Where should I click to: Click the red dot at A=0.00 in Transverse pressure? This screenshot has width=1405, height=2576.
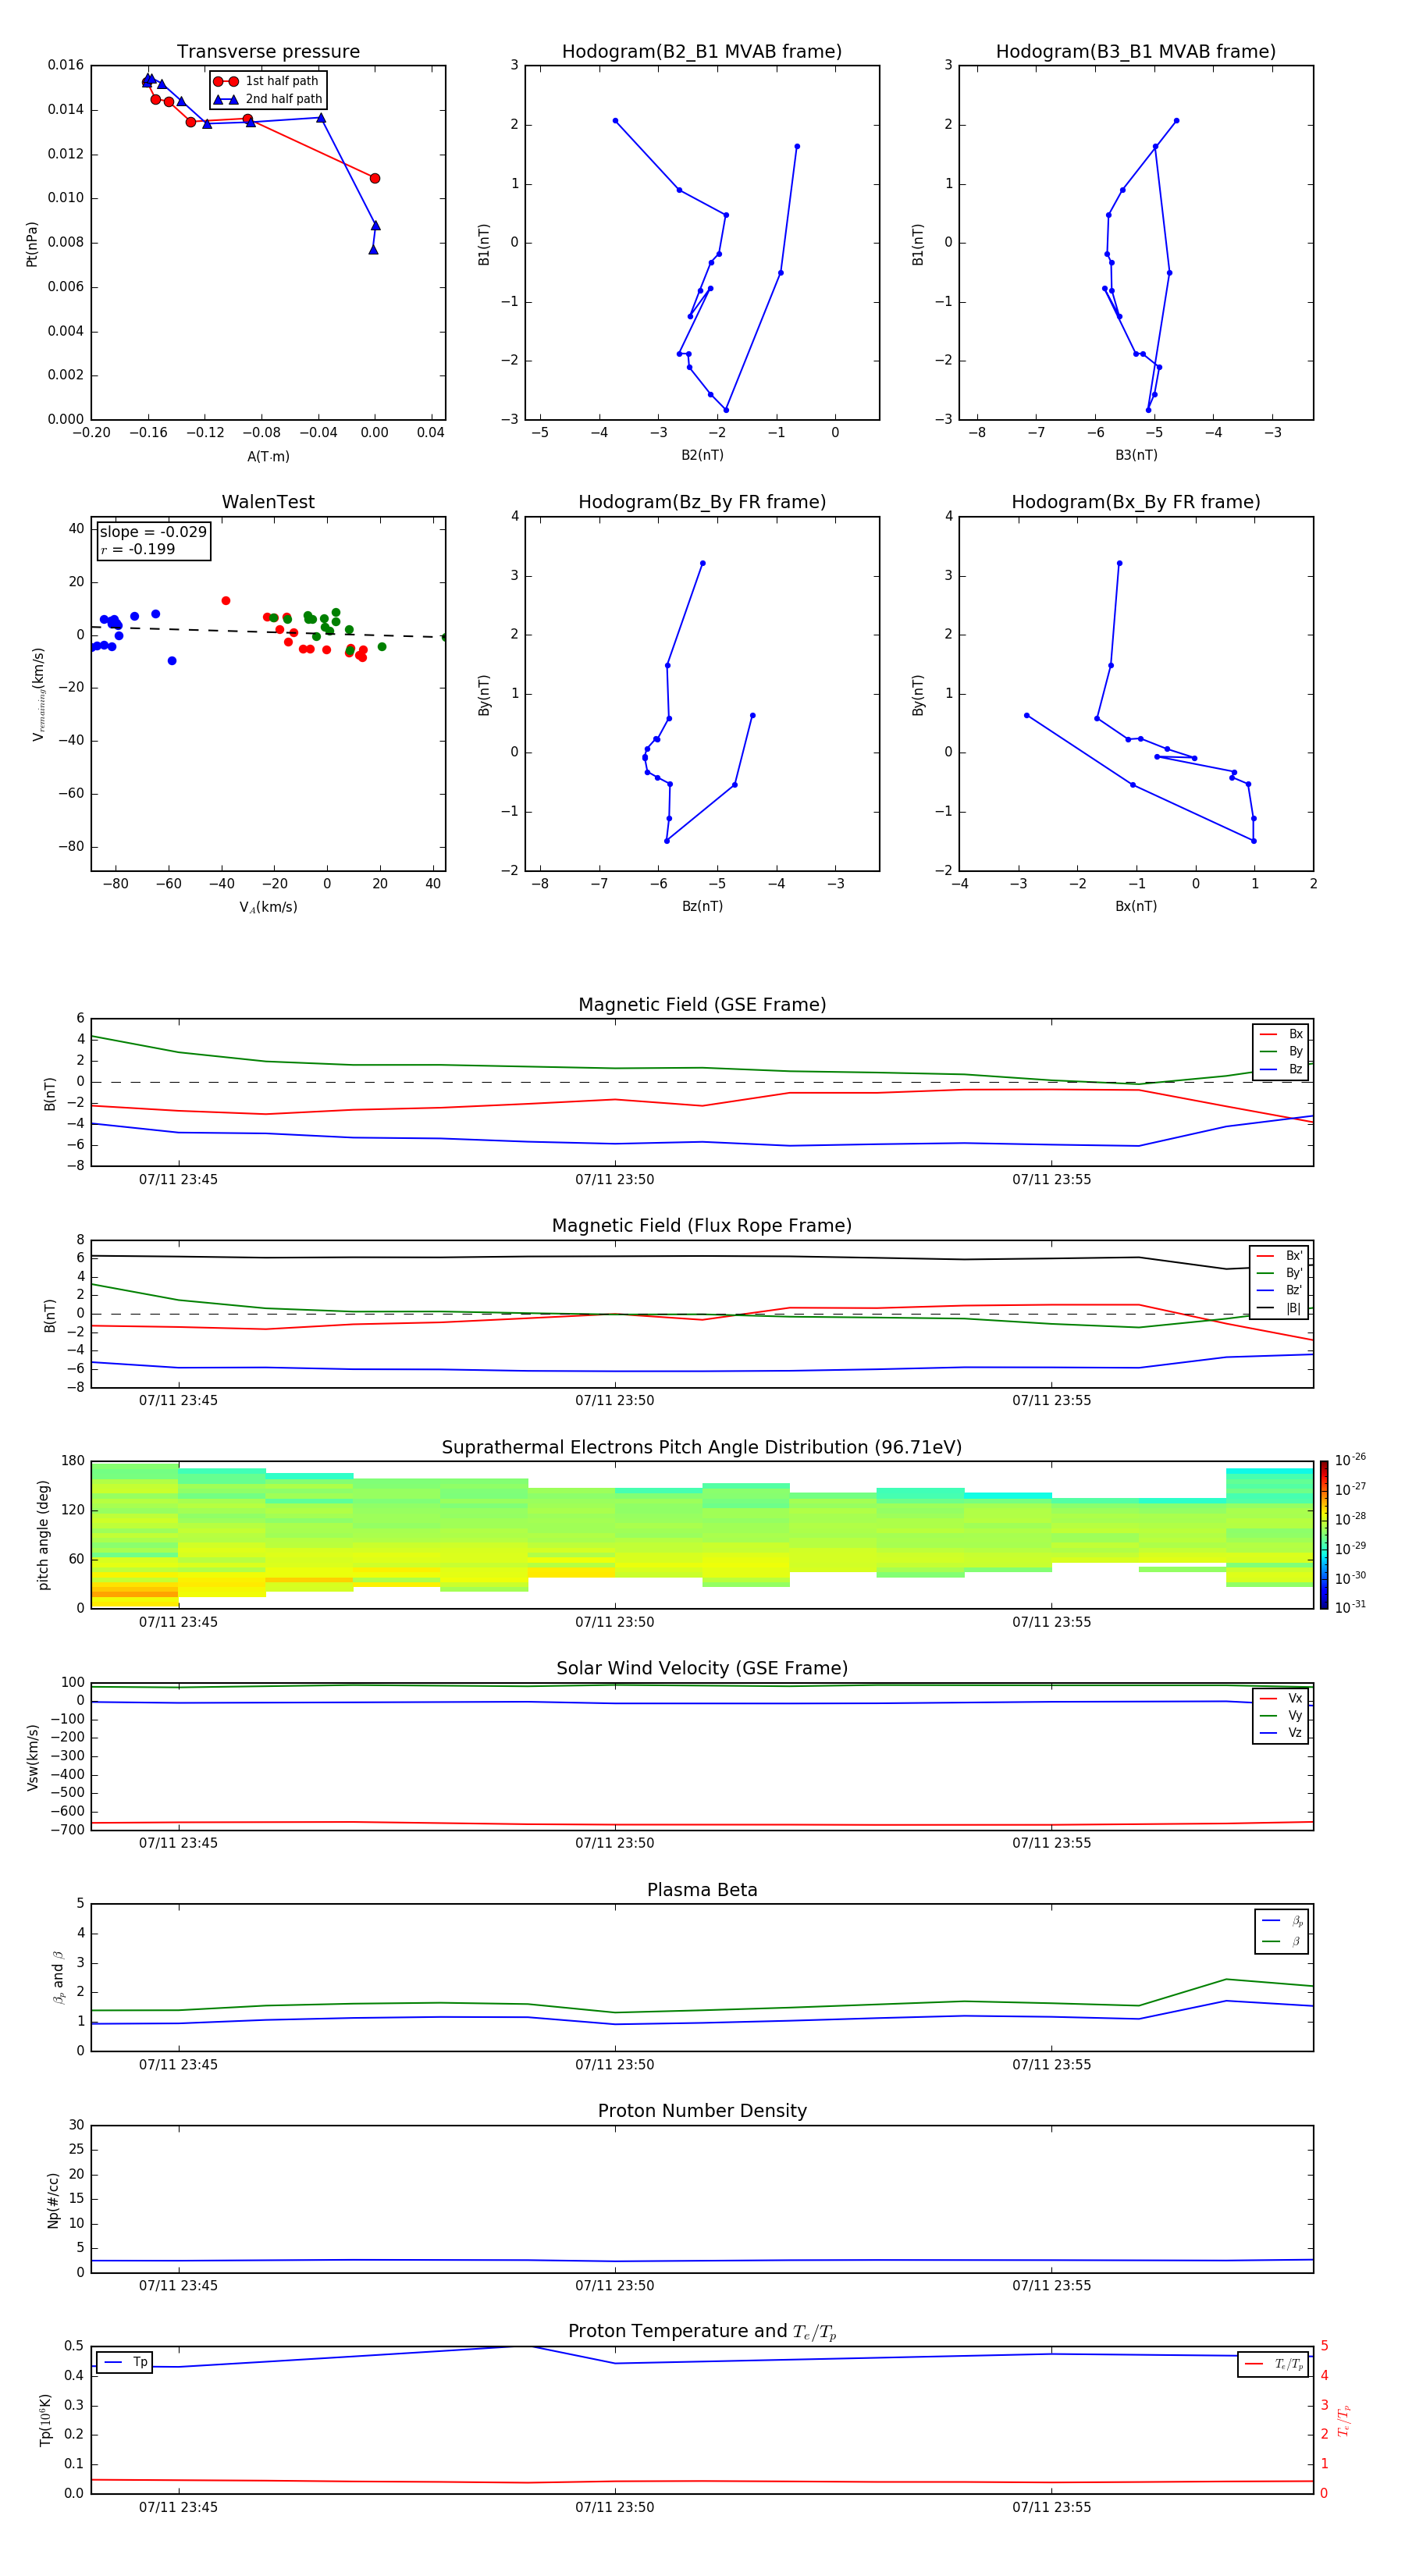tap(375, 178)
